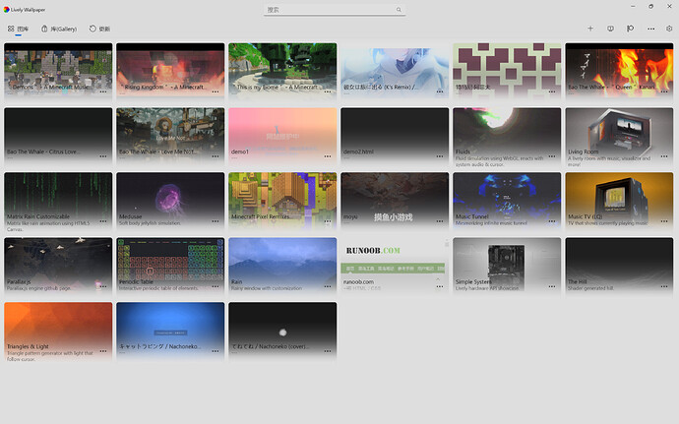679x424 pixels.
Task: Open more options for Medusae wallpaper
Action: [x=216, y=221]
